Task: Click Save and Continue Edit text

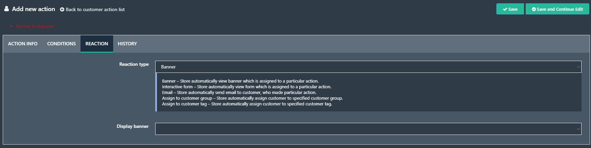Action: click(560, 9)
